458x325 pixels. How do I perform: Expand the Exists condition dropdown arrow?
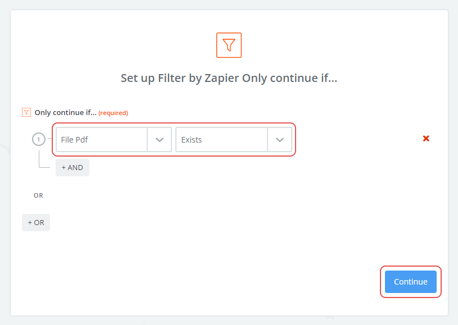279,140
